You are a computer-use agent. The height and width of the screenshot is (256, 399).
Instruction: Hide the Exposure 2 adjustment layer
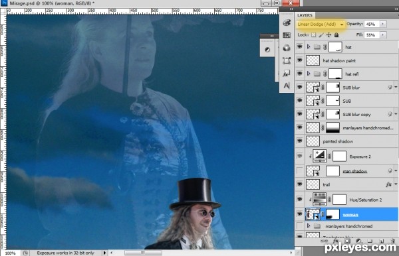click(x=300, y=156)
